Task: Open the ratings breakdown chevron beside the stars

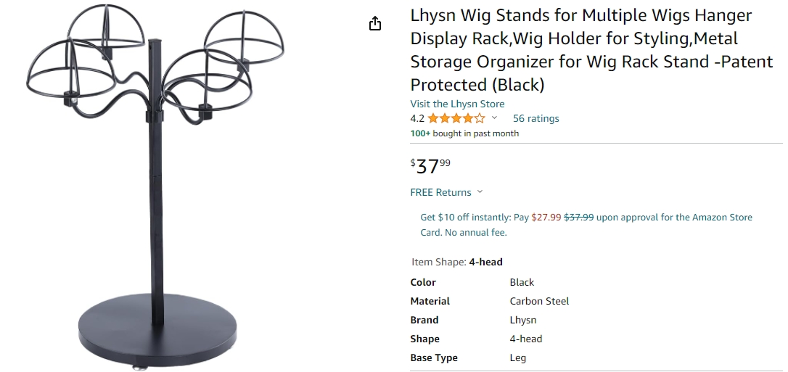Action: click(495, 118)
